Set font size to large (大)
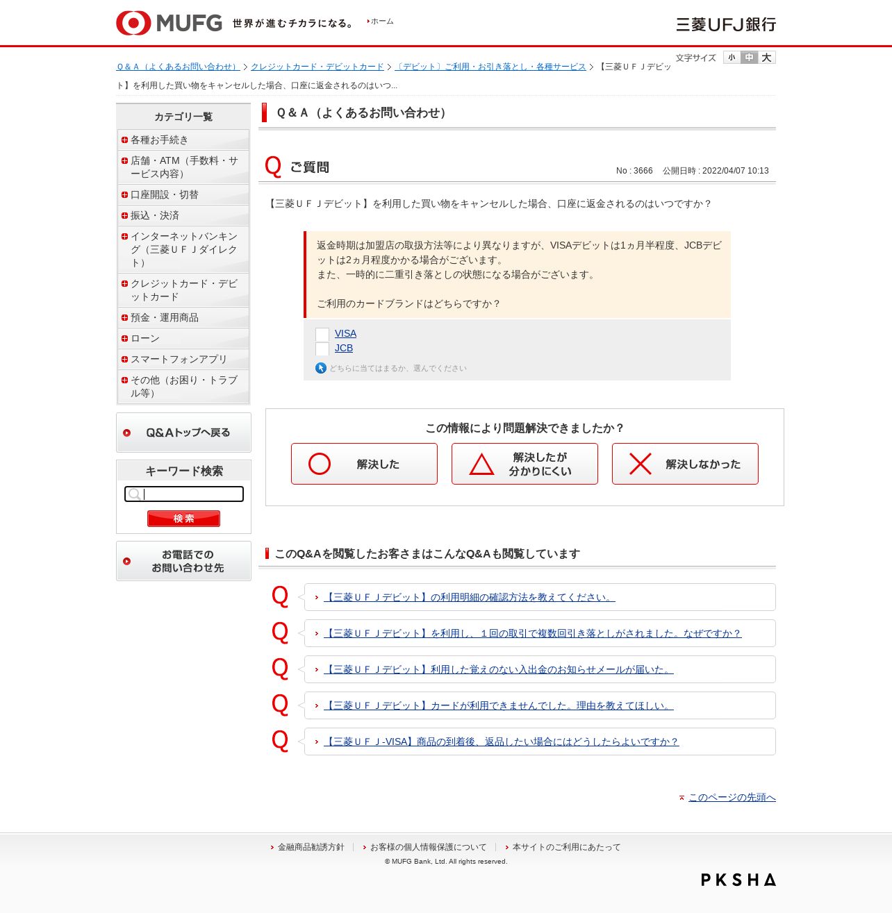 (766, 58)
